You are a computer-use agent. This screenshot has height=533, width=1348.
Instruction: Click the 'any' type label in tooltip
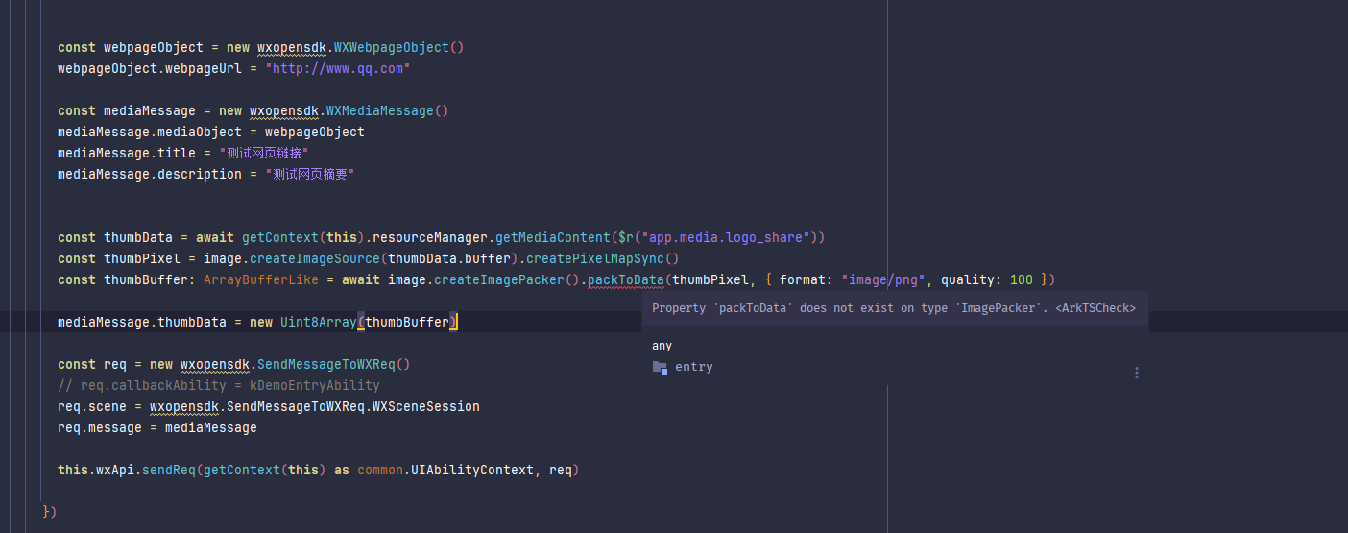tap(662, 346)
